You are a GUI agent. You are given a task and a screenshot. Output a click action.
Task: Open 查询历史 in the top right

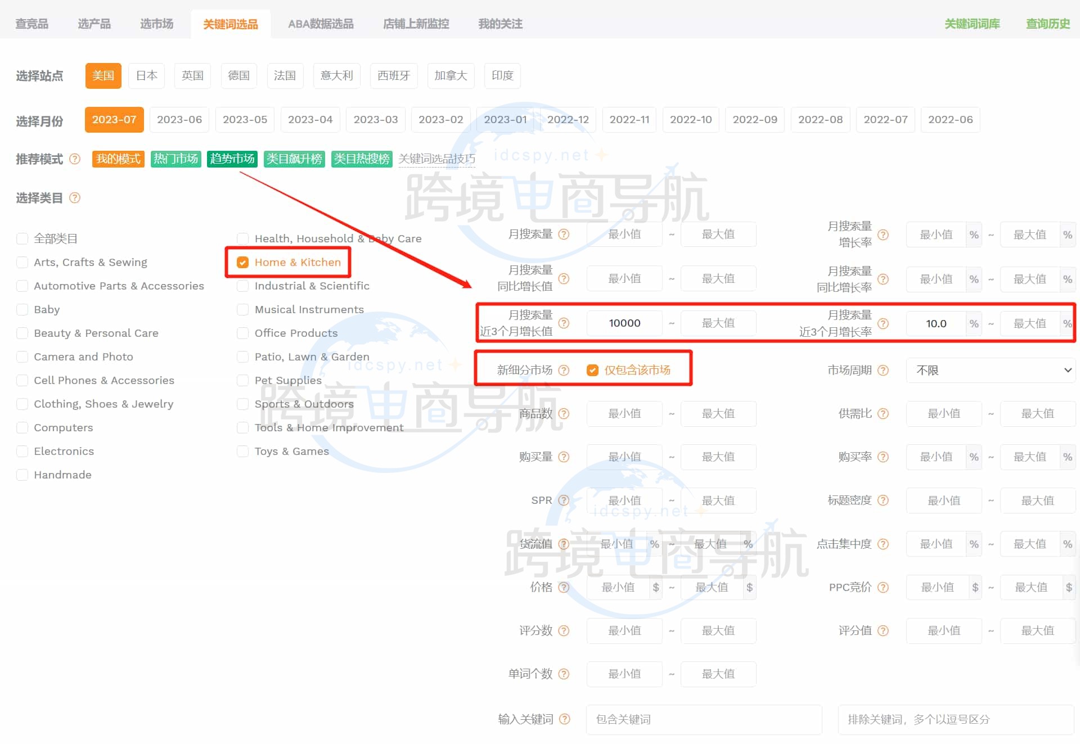[1047, 24]
